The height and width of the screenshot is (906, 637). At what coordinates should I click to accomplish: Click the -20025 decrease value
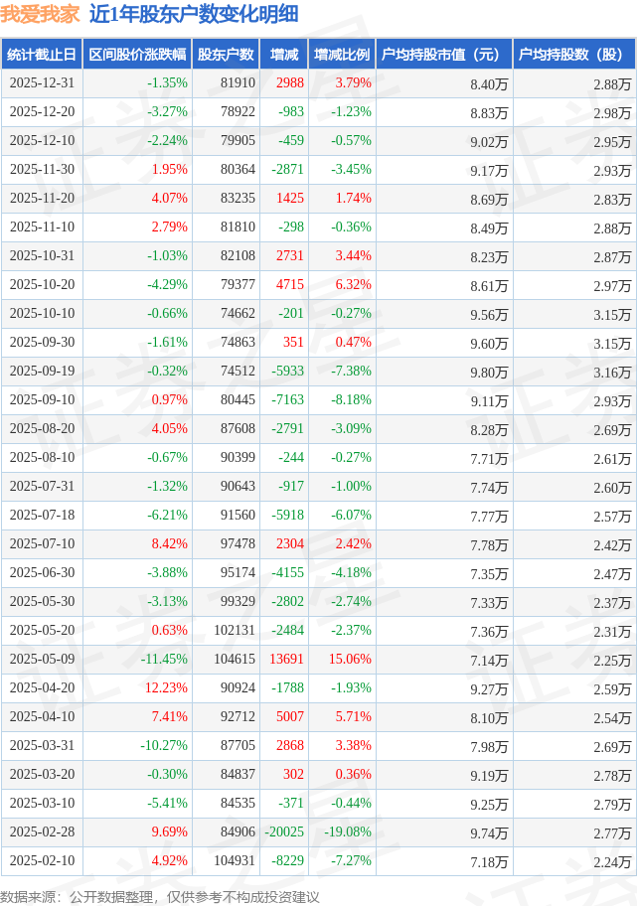[283, 831]
